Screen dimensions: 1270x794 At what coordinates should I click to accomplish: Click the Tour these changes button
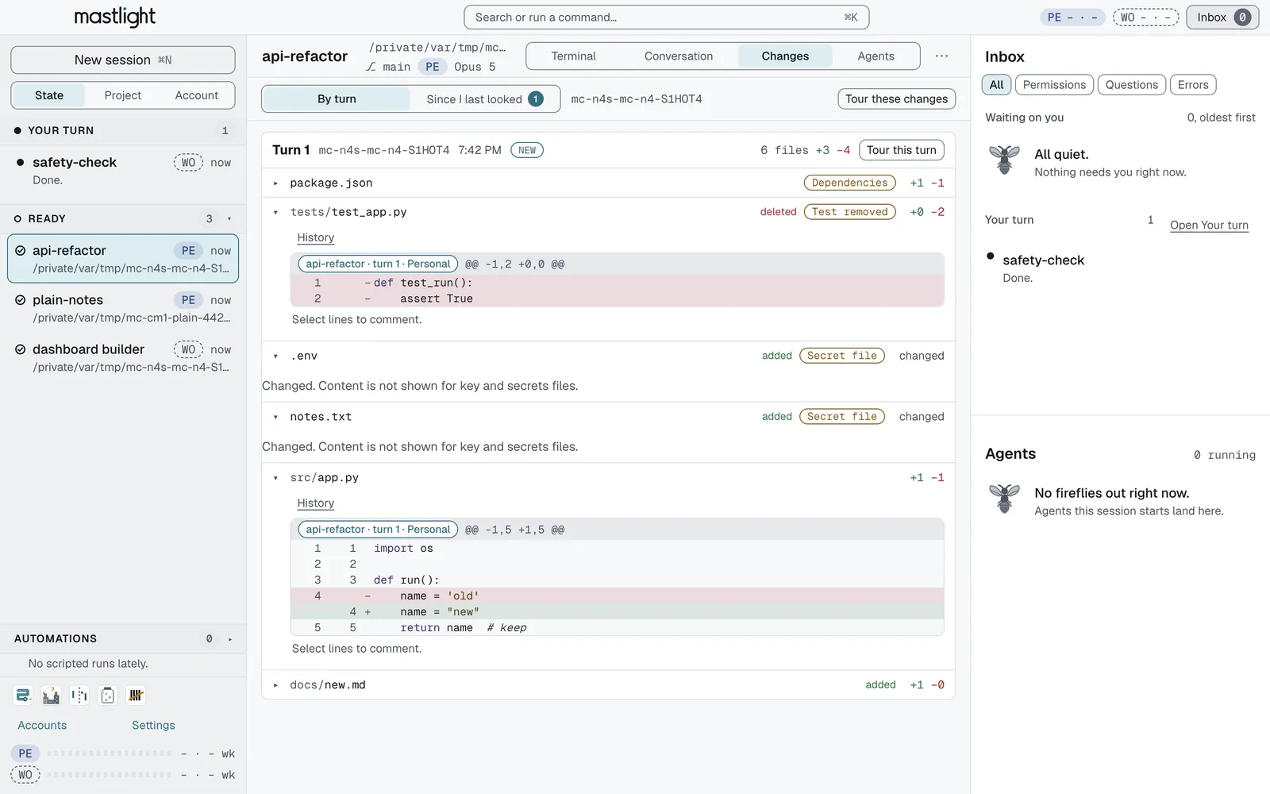click(x=897, y=99)
